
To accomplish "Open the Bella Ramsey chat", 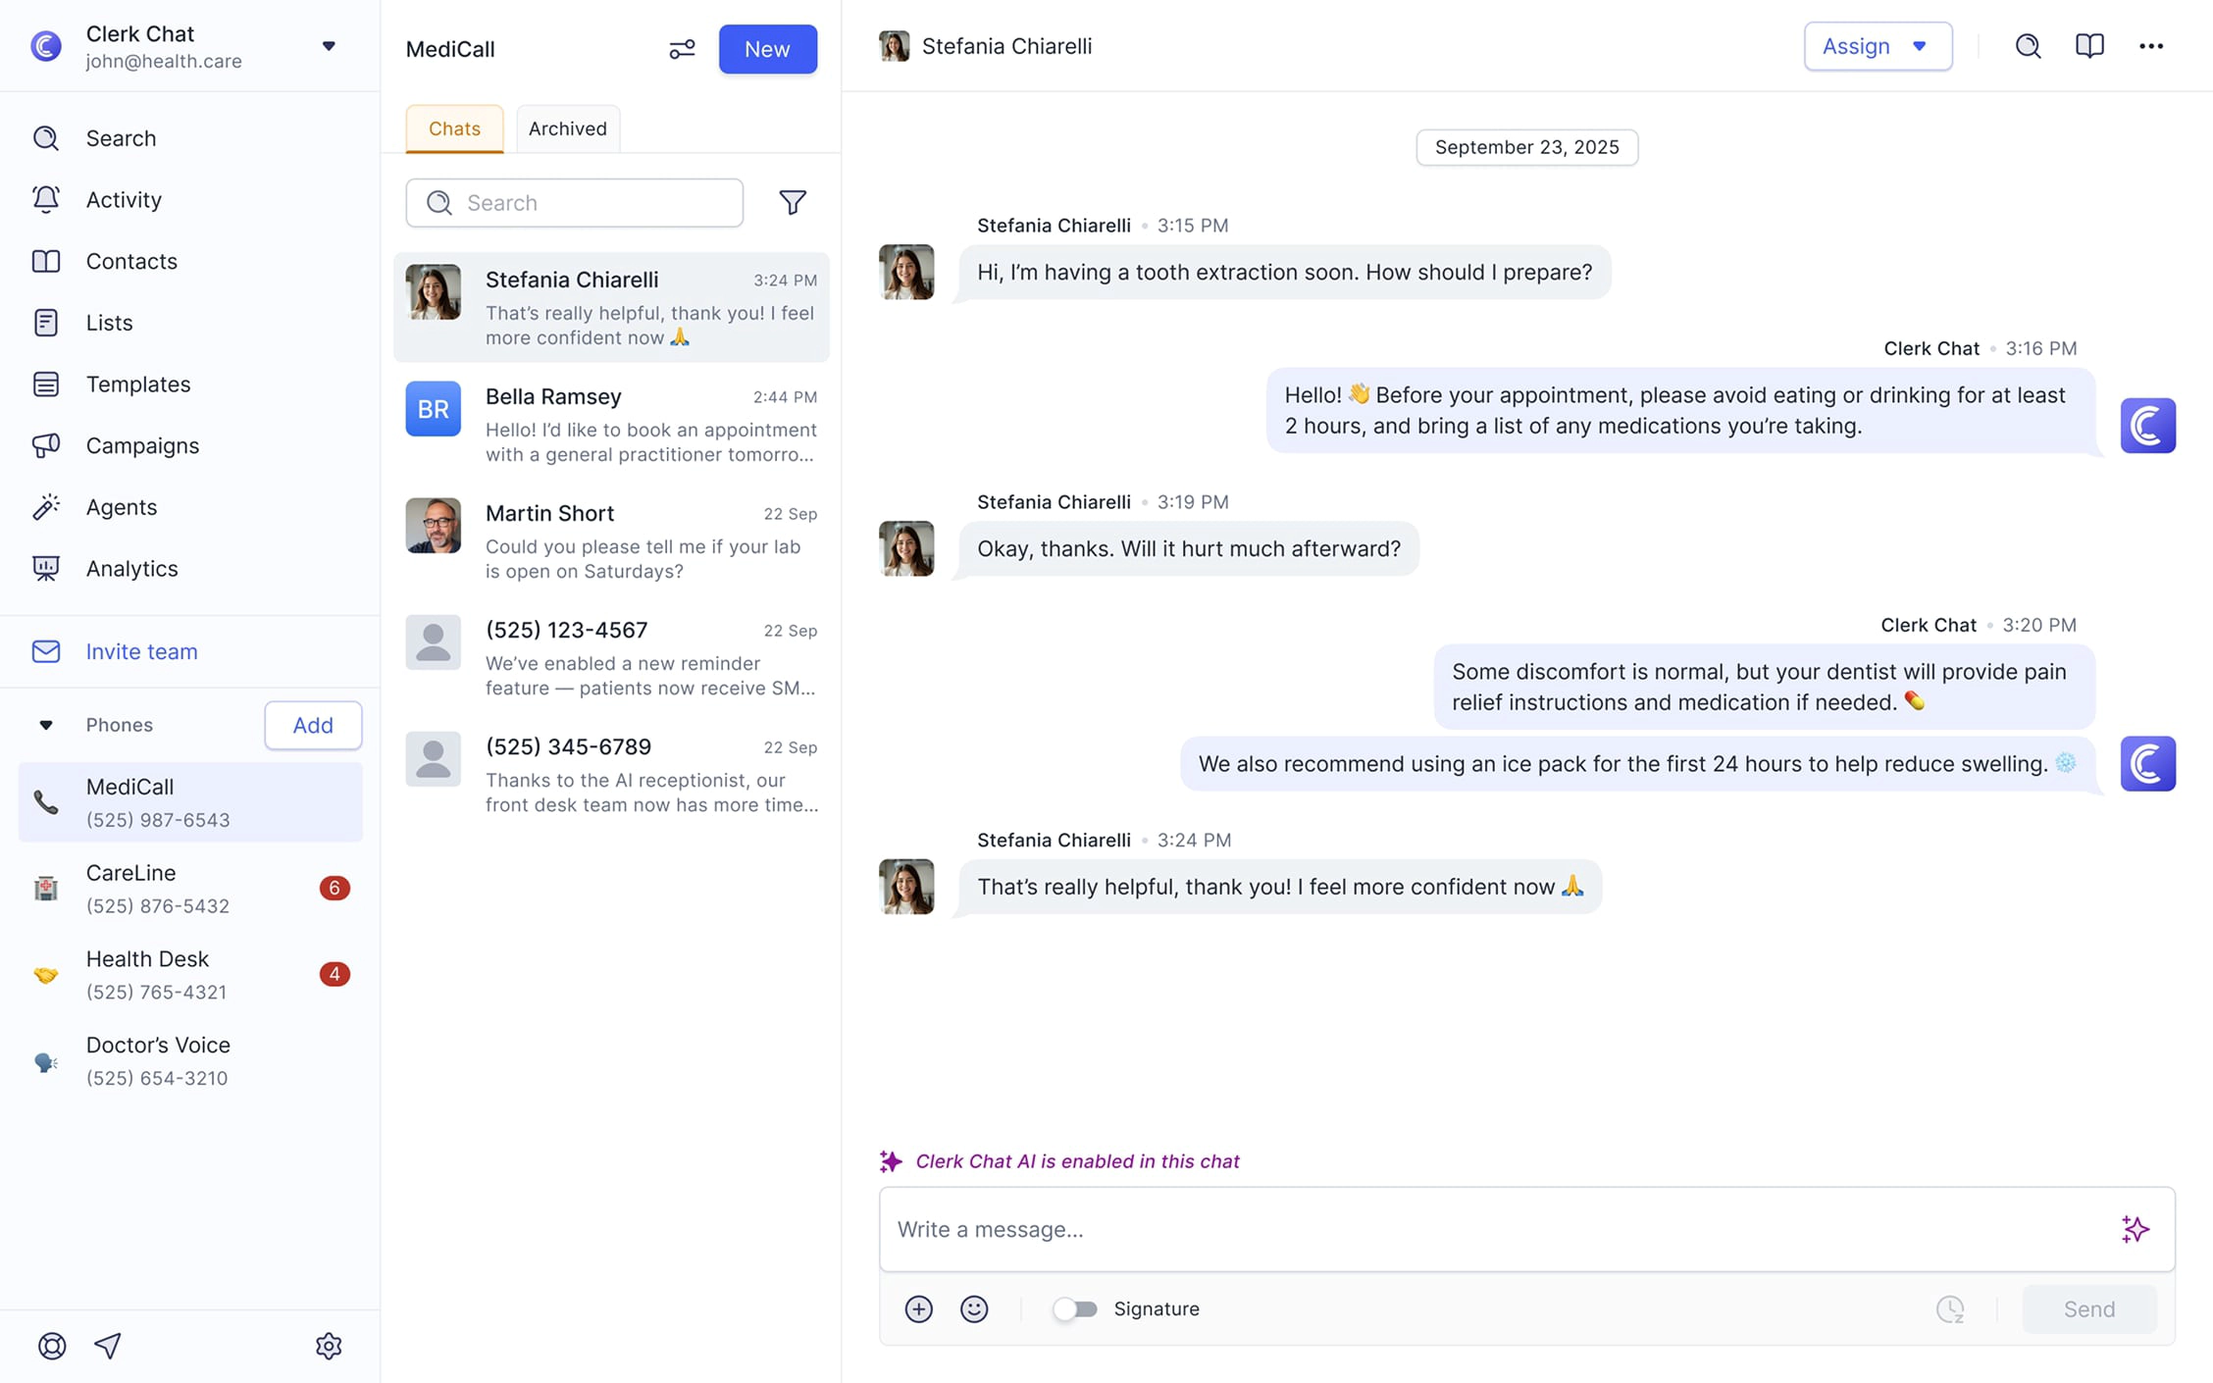I will click(x=611, y=424).
